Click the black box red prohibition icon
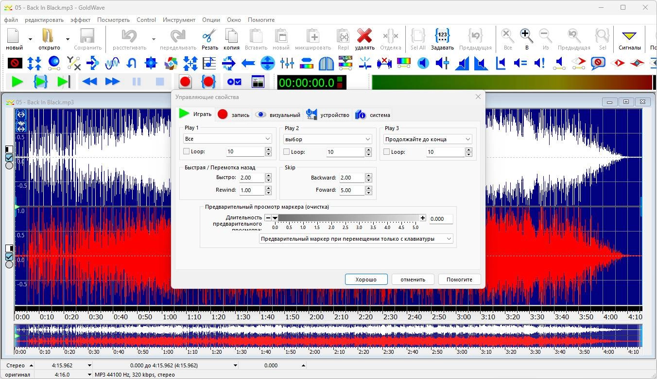Image resolution: width=657 pixels, height=379 pixels. click(15, 63)
